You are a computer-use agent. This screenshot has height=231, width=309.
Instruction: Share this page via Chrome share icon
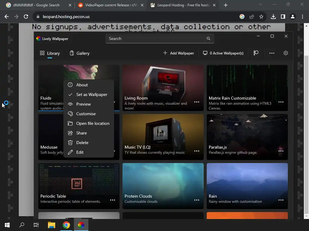[x=252, y=17]
